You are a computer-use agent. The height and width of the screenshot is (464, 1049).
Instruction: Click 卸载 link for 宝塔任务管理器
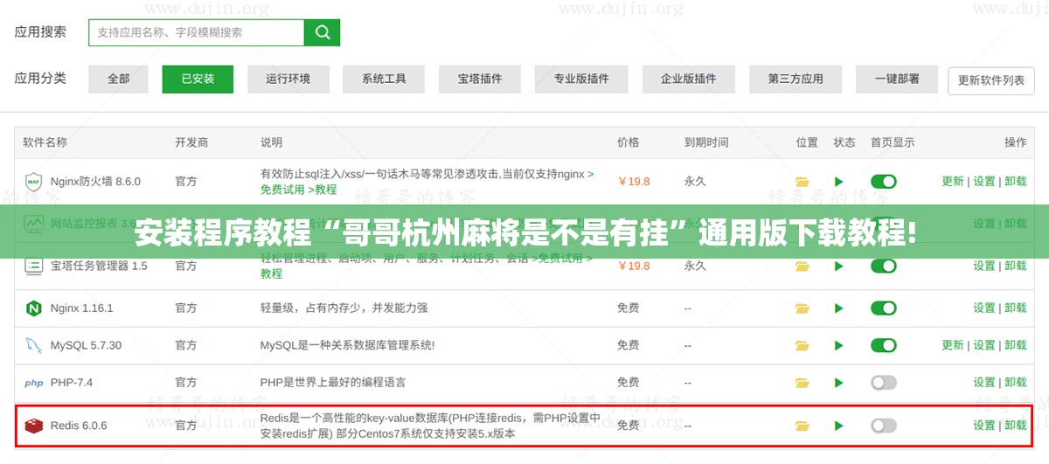(1016, 266)
